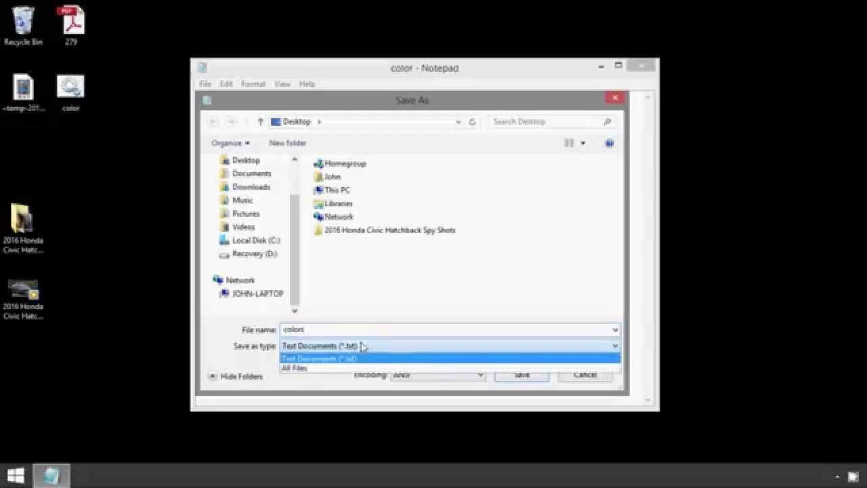Click the change view icon
867x488 pixels.
point(569,143)
